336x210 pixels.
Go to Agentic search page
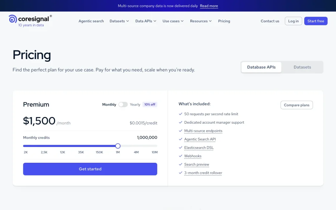(x=91, y=21)
